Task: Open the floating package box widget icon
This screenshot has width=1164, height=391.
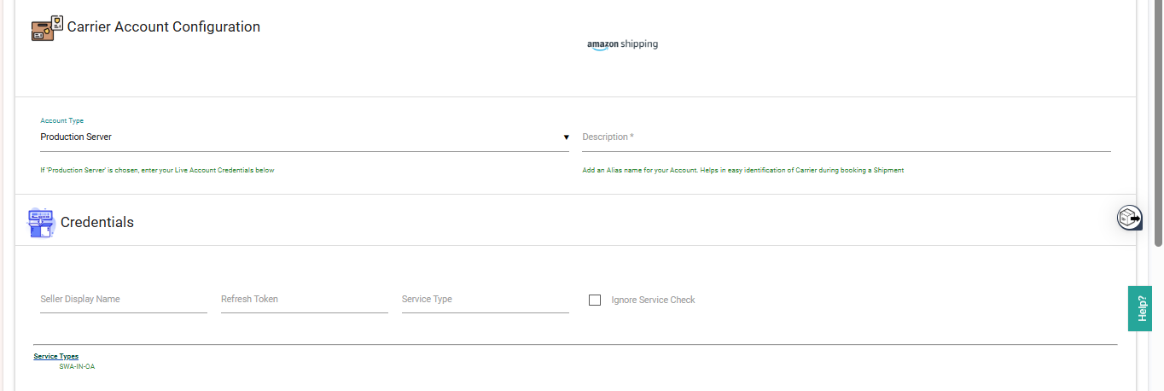Action: tap(1130, 218)
